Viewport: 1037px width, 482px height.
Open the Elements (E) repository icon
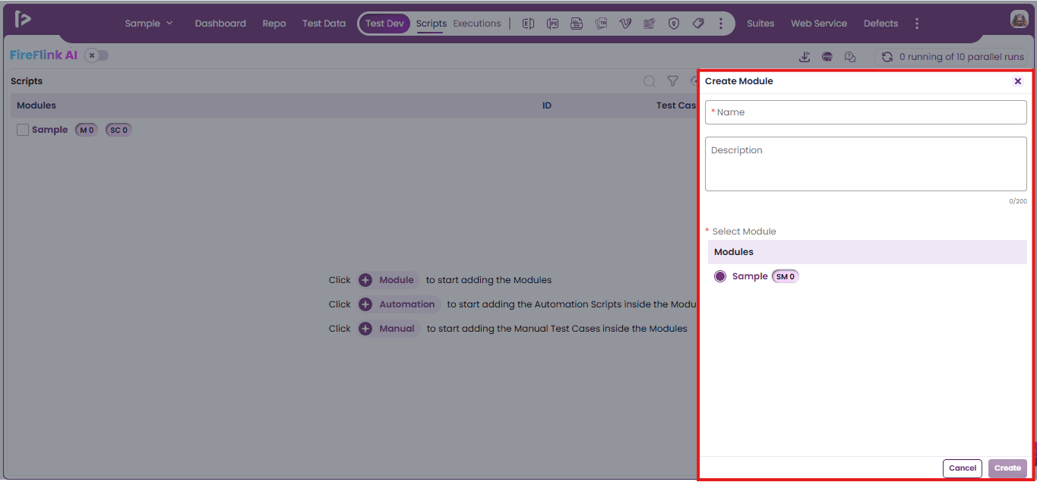(x=528, y=24)
